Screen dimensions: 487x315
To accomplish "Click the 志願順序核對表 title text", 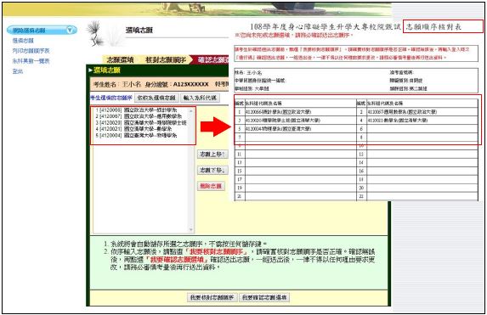I will [433, 27].
